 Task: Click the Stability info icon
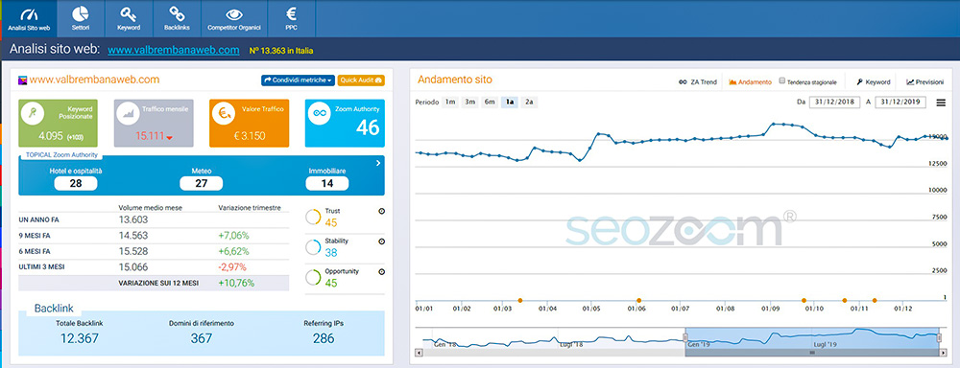click(x=381, y=241)
